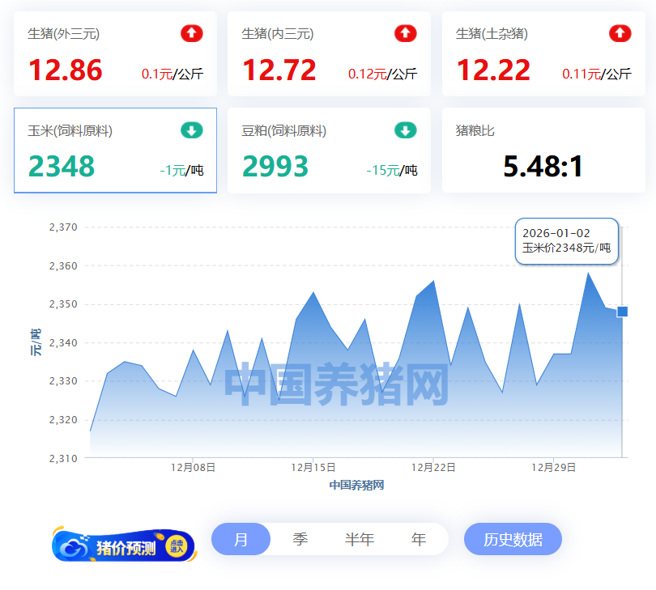This screenshot has width=656, height=590.
Task: Click the 2993 price for 豆粕
Action: point(275,167)
